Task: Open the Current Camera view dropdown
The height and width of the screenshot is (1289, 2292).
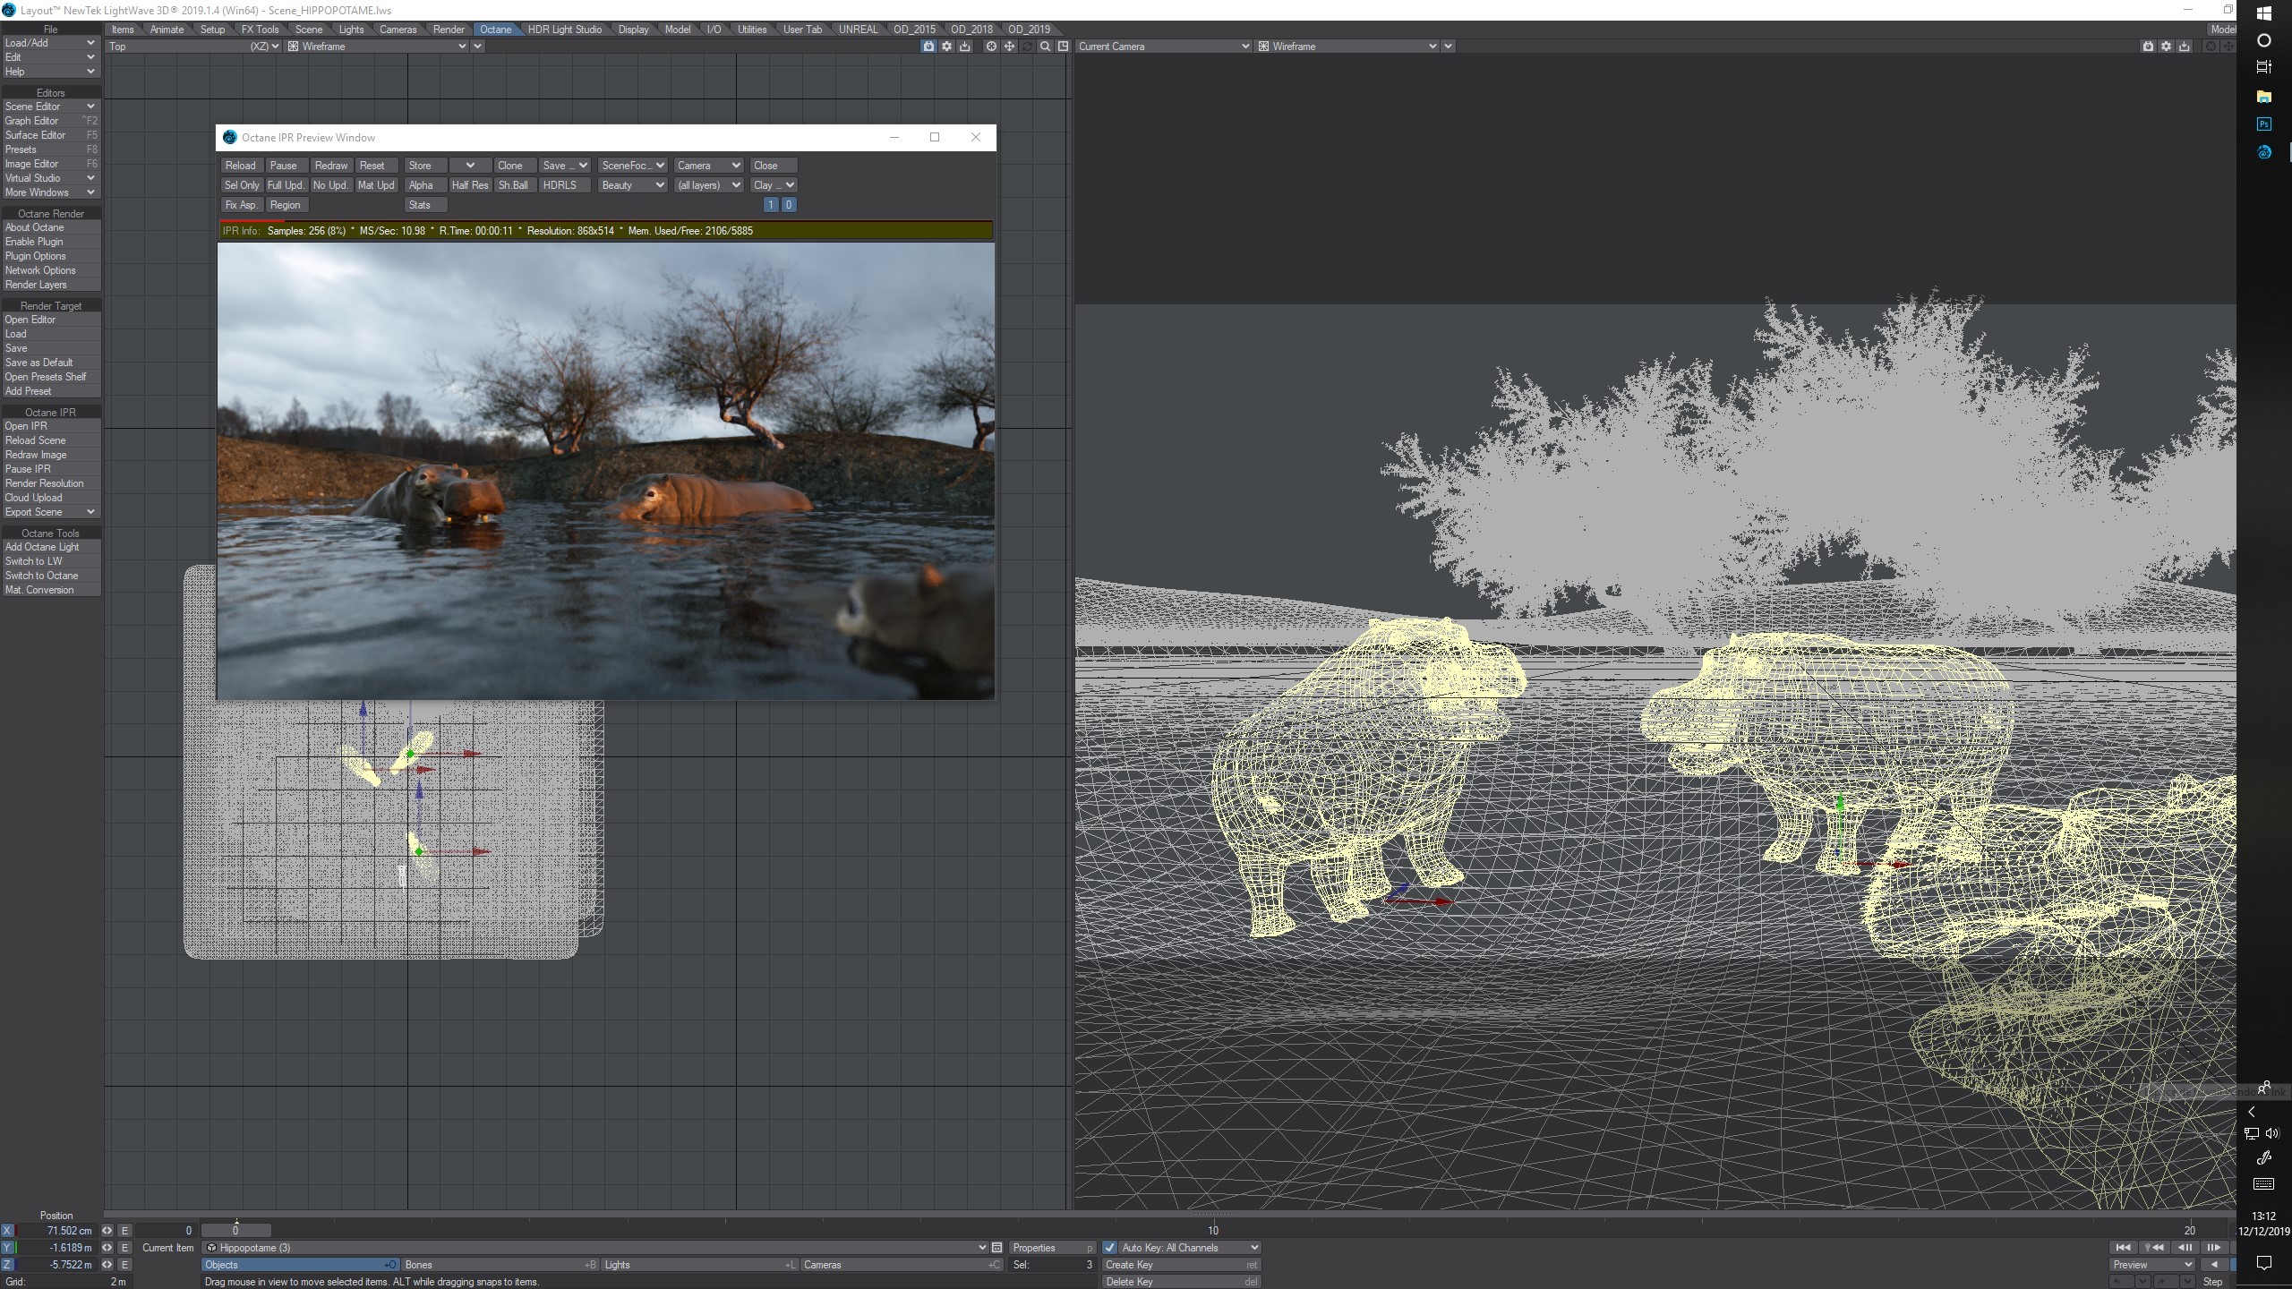Action: pyautogui.click(x=1163, y=47)
